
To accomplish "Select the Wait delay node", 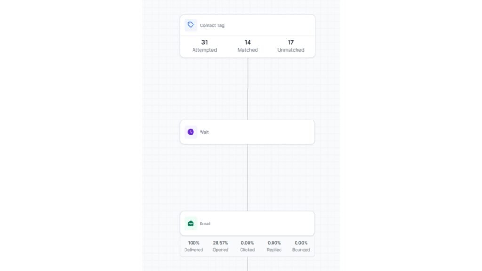I will (247, 132).
